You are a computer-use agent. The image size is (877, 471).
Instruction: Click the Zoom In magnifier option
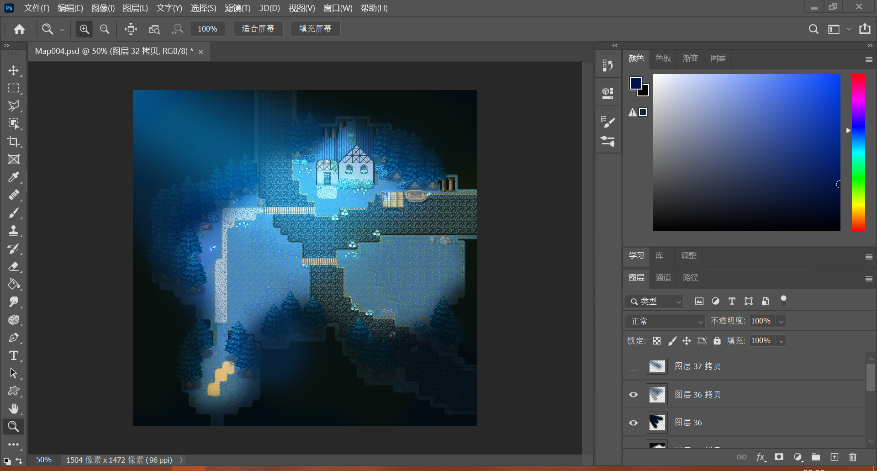click(x=85, y=29)
